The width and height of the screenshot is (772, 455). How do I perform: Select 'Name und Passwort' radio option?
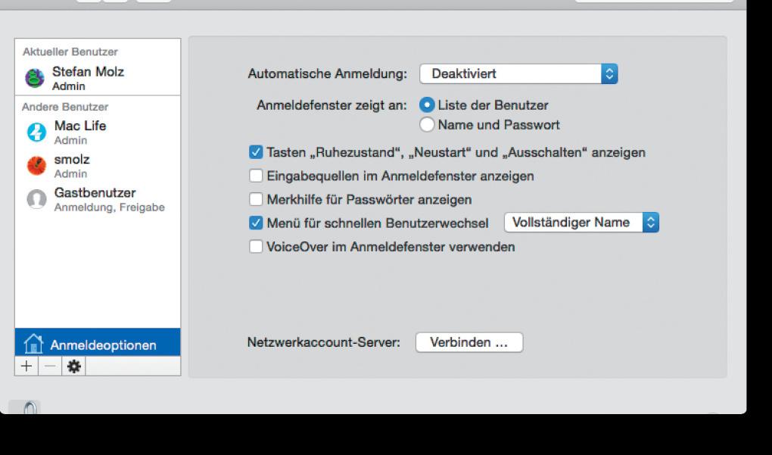427,125
